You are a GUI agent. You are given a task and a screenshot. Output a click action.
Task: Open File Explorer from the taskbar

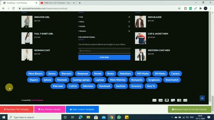point(88,117)
